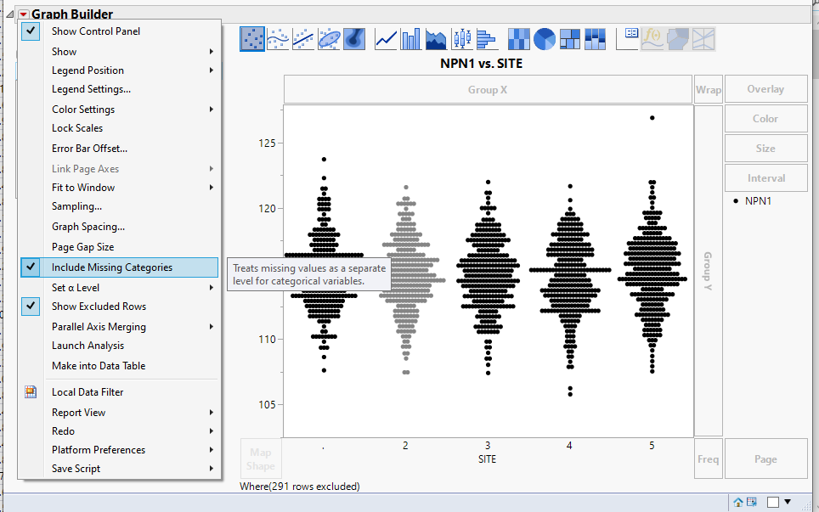Expand the Legend Position submenu

coord(120,70)
